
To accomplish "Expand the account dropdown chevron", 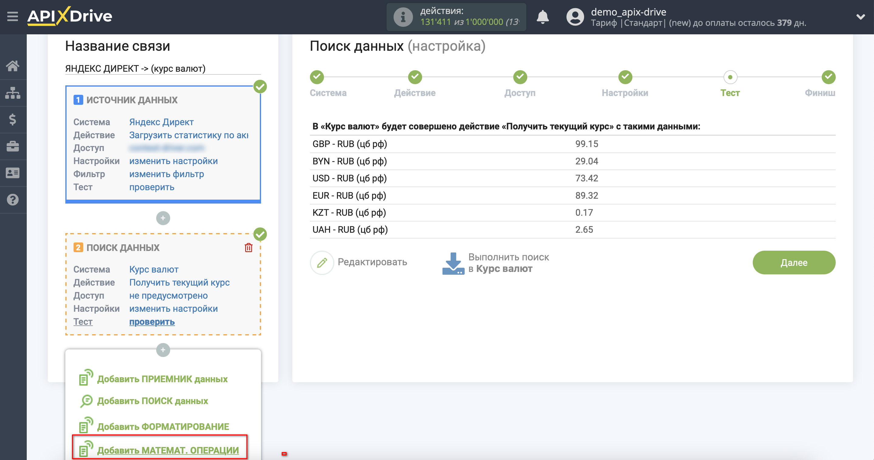I will pos(860,17).
